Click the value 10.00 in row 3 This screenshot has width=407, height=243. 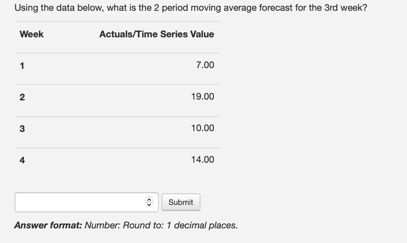pos(202,128)
